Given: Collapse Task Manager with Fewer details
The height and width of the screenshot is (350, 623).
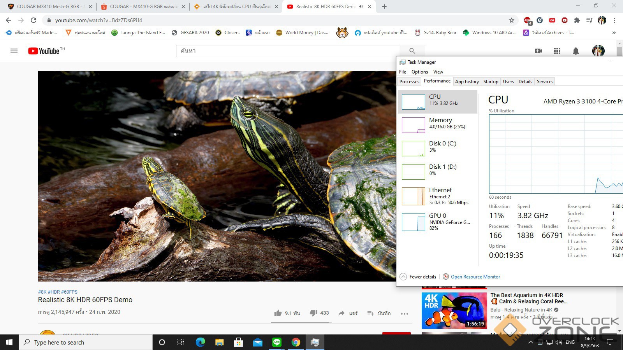Looking at the screenshot, I should tap(418, 277).
